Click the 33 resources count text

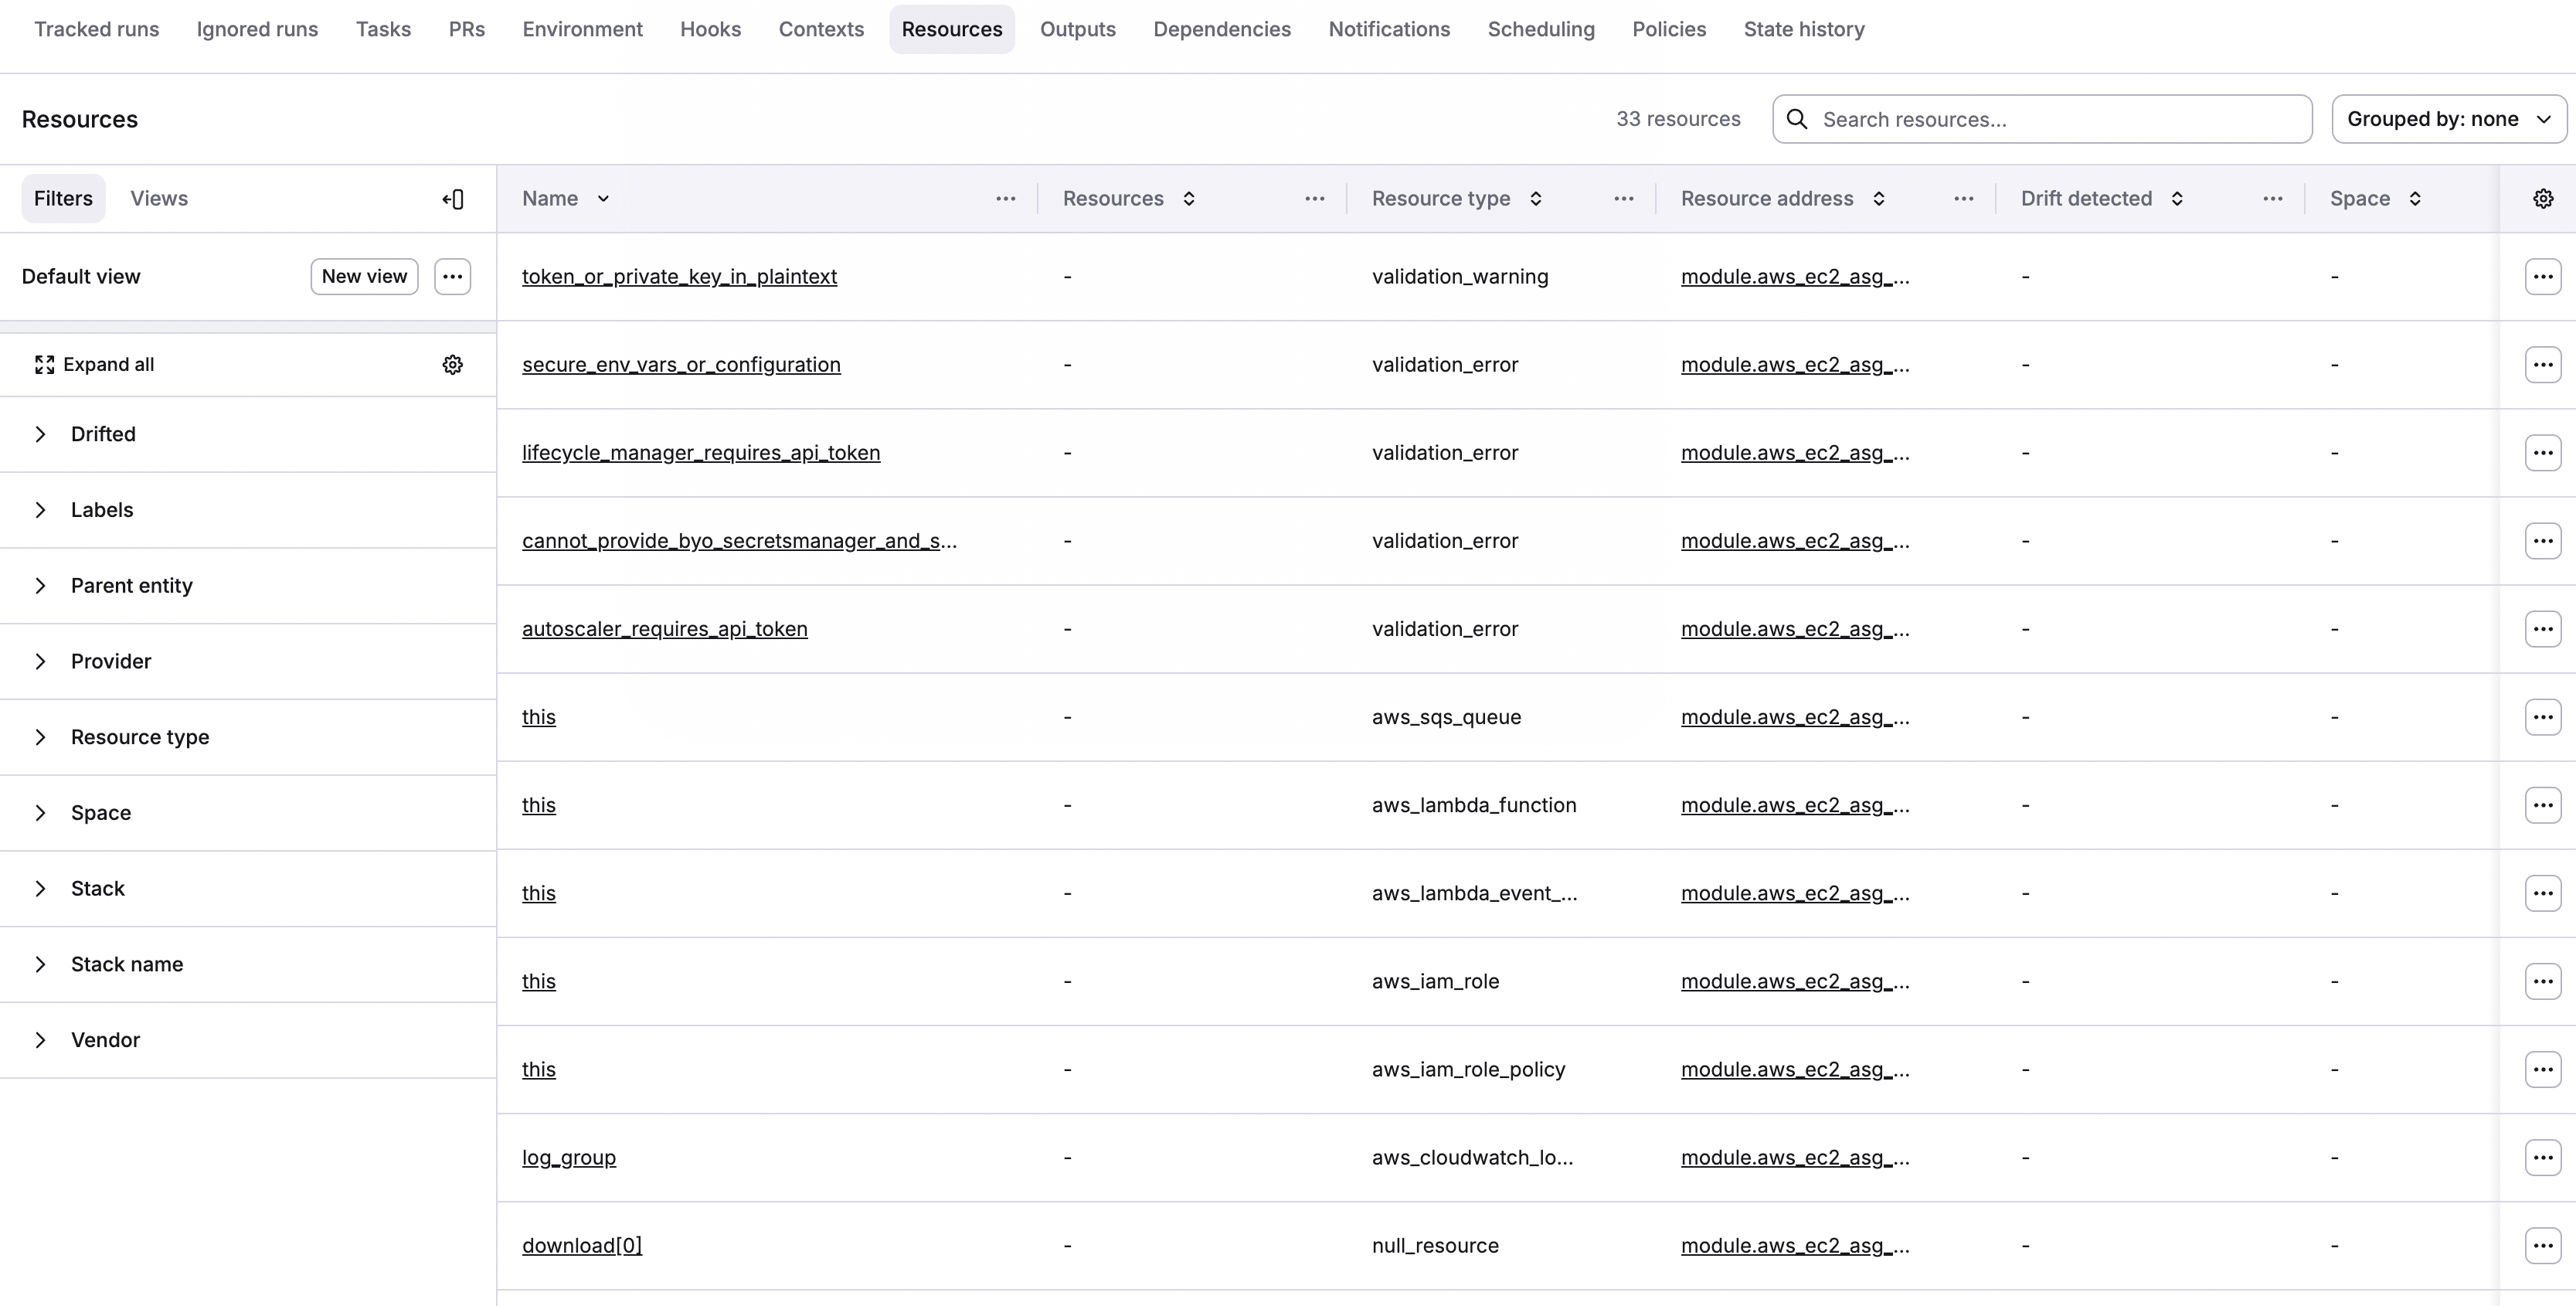pos(1678,119)
